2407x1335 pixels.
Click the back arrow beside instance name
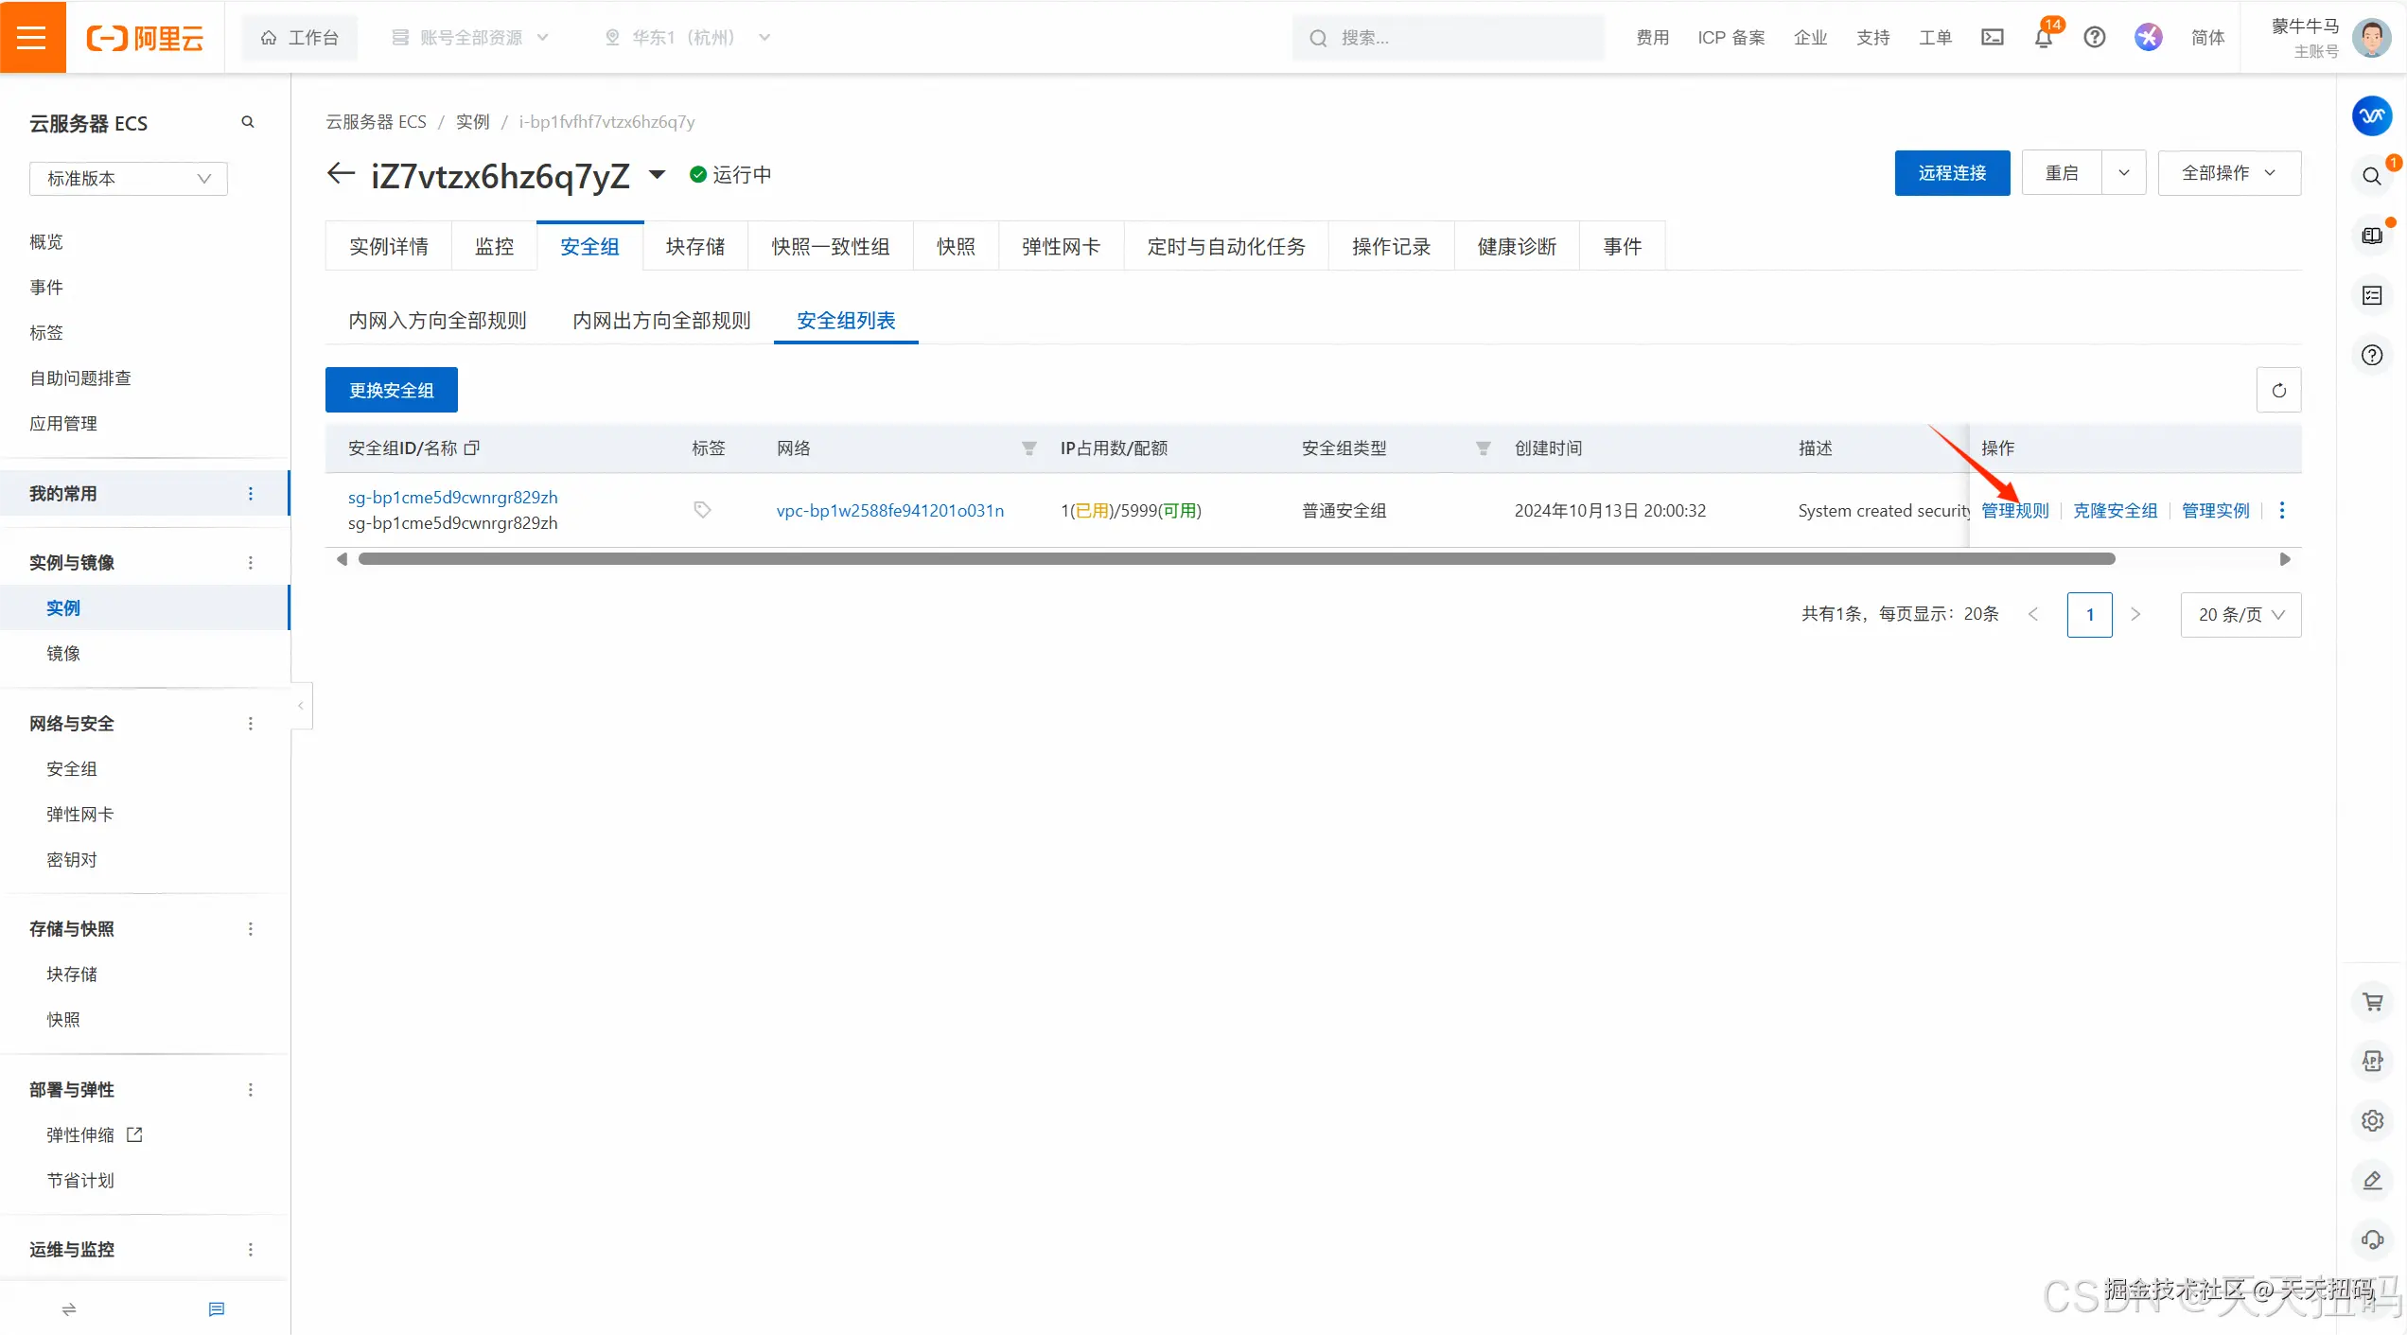point(341,174)
